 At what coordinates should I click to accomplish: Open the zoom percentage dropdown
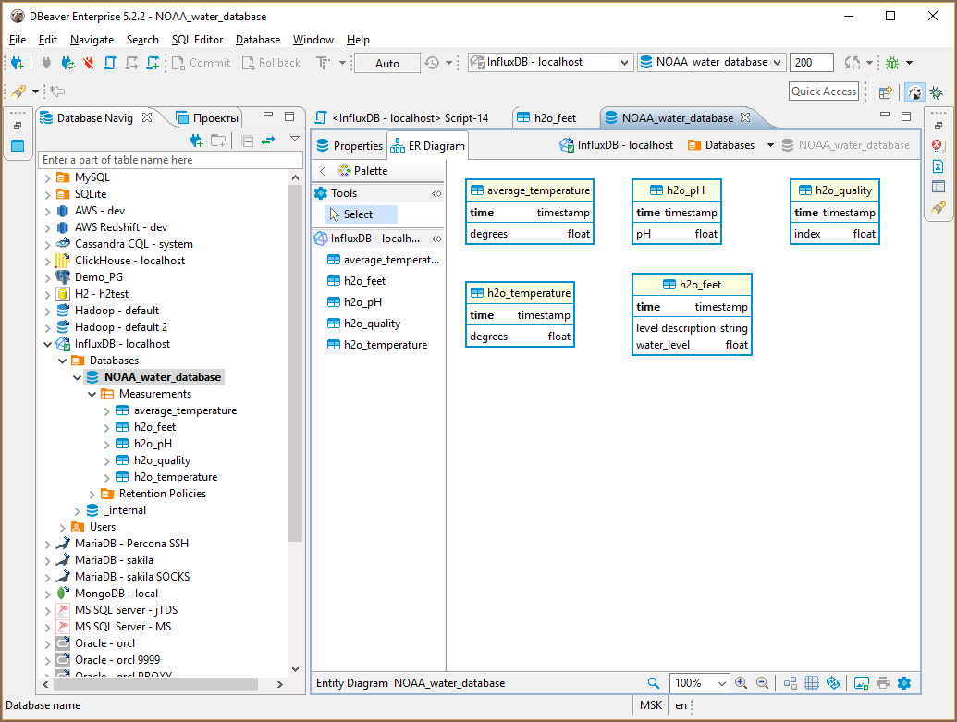pyautogui.click(x=722, y=683)
